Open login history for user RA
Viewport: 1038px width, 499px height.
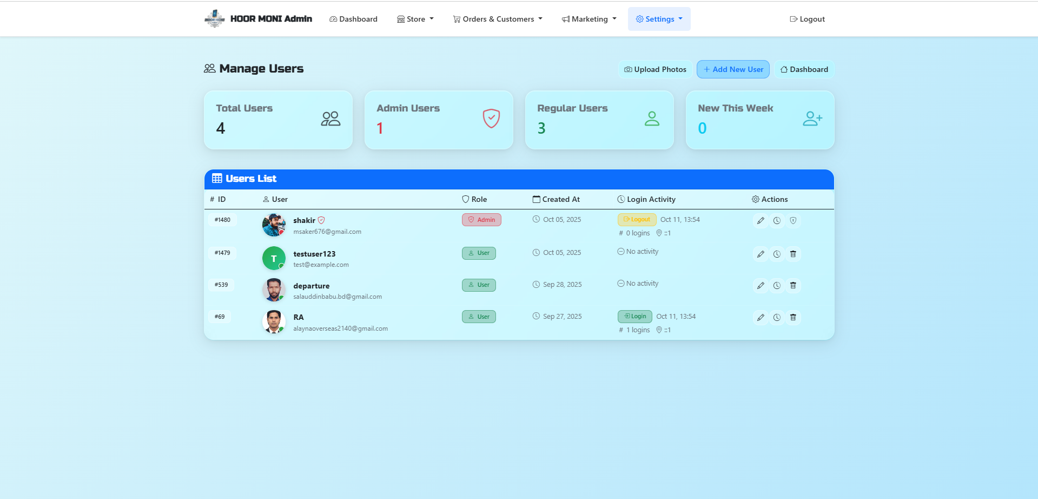[x=777, y=317]
